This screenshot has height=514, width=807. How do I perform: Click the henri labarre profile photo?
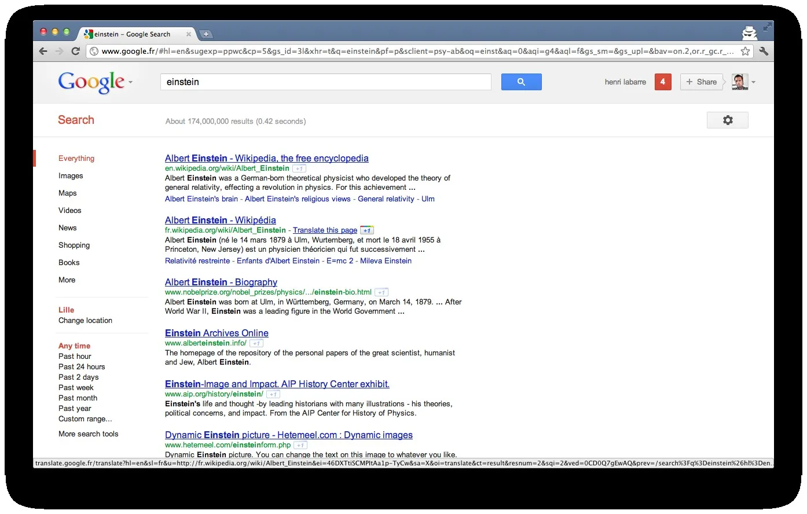[740, 82]
